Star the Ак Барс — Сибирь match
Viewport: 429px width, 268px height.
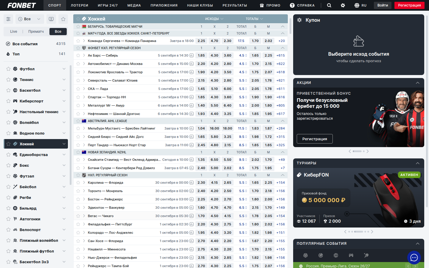click(x=78, y=55)
